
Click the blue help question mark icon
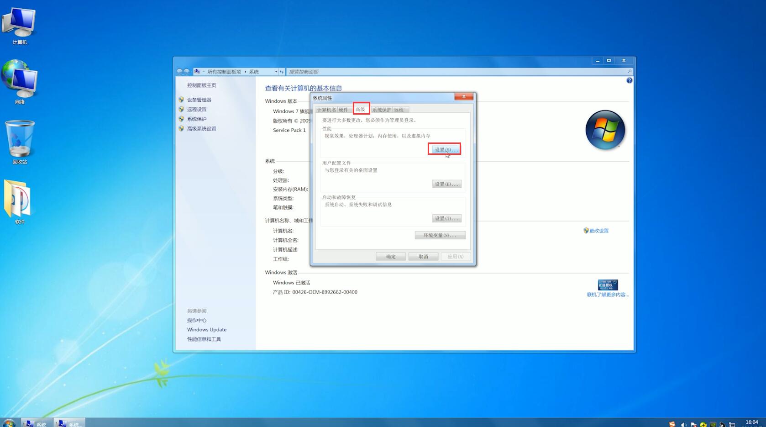(630, 80)
